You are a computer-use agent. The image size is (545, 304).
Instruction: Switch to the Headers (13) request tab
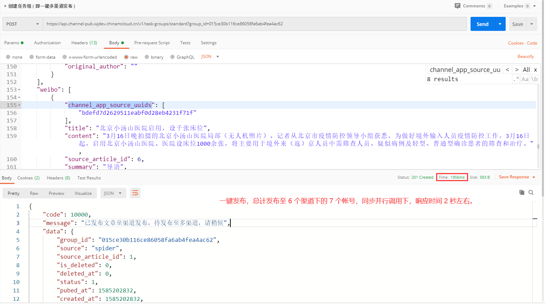(84, 43)
